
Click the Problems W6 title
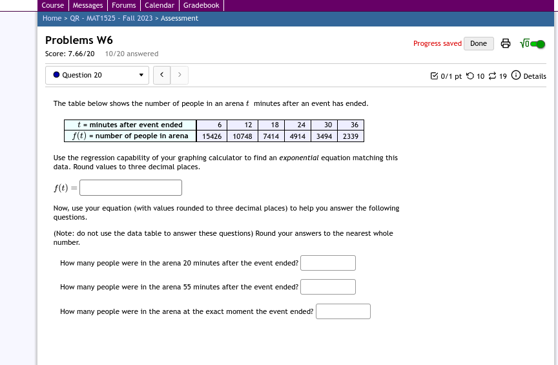point(79,40)
